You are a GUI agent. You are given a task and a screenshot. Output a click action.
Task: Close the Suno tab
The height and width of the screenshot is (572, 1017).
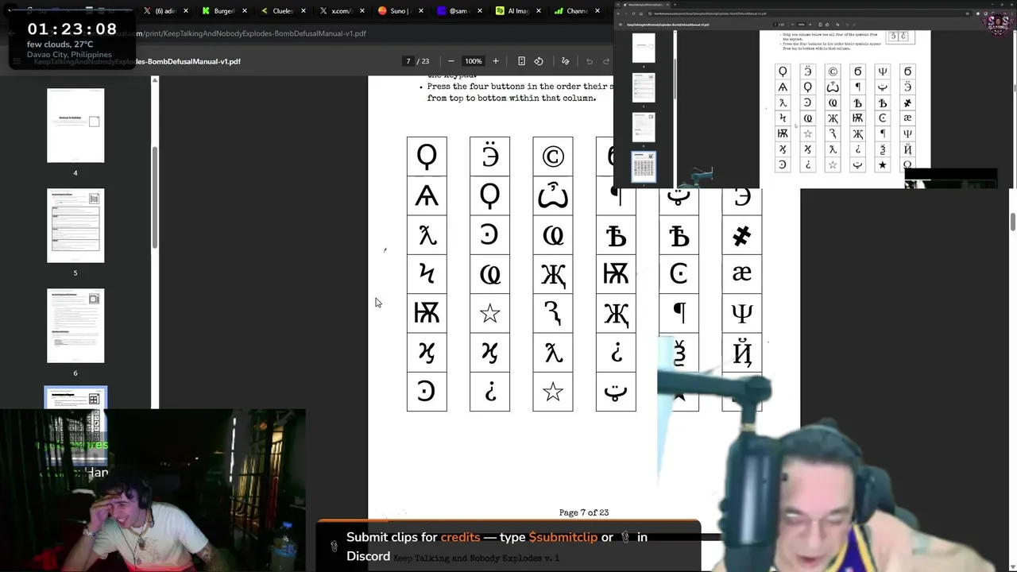coord(420,11)
